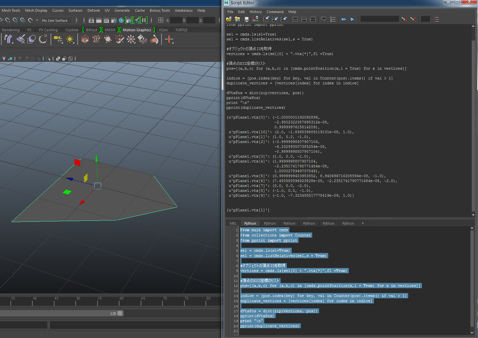Click the directional light sun shelf icon
The width and height of the screenshot is (478, 338).
click(x=70, y=40)
